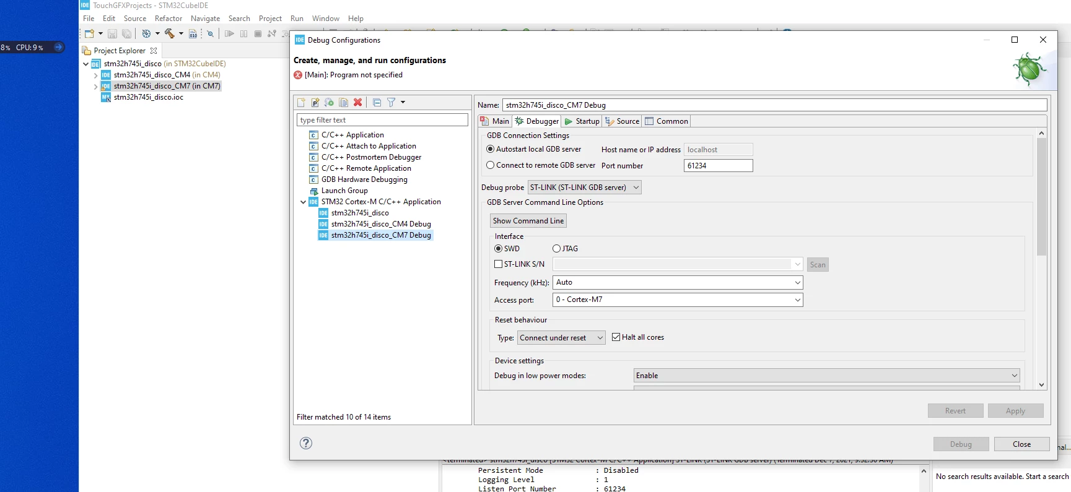Close the Project Explorer view tab
The image size is (1071, 492).
[x=154, y=51]
